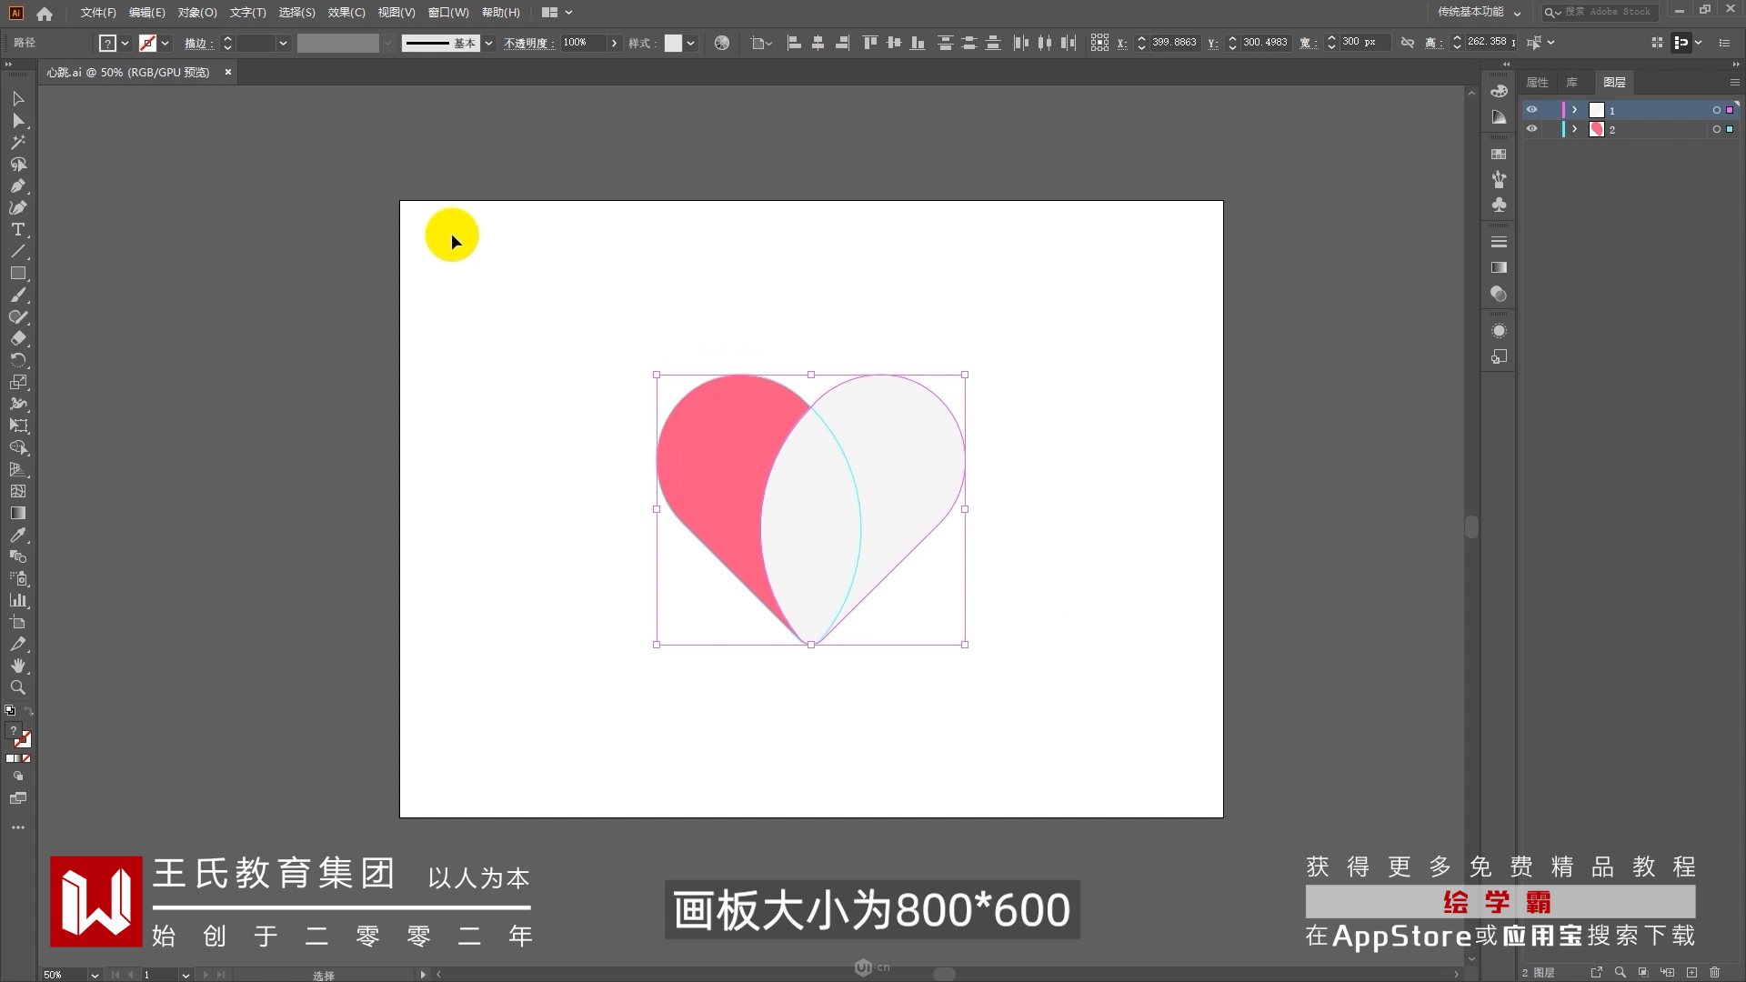Select the Type tool
The height and width of the screenshot is (982, 1746).
(17, 230)
